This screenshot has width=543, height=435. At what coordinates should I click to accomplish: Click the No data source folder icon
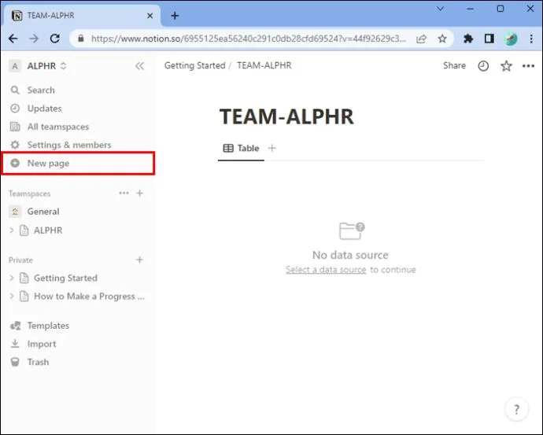pyautogui.click(x=351, y=230)
